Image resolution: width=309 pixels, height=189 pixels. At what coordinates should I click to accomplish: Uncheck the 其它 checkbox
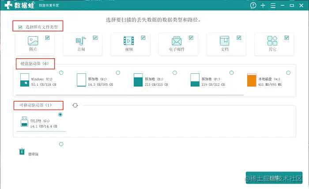(287, 38)
